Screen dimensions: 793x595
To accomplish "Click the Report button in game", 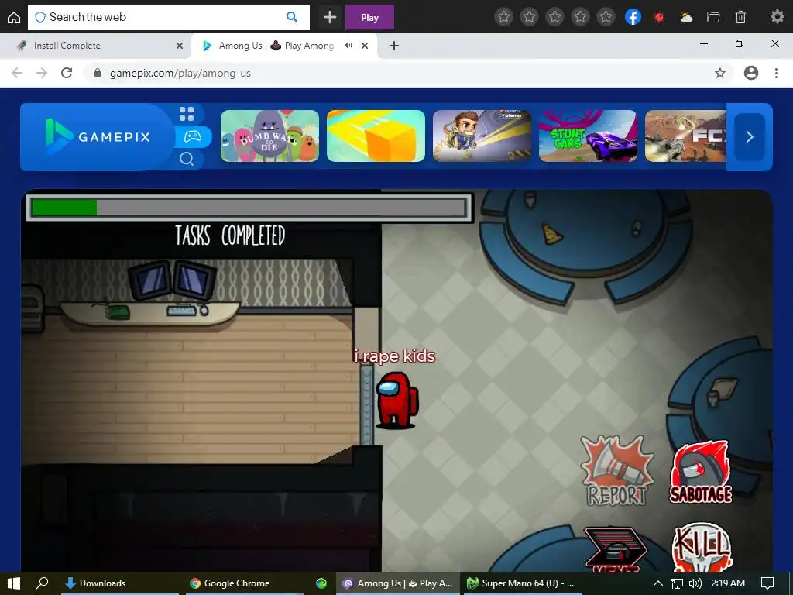I will coord(617,471).
